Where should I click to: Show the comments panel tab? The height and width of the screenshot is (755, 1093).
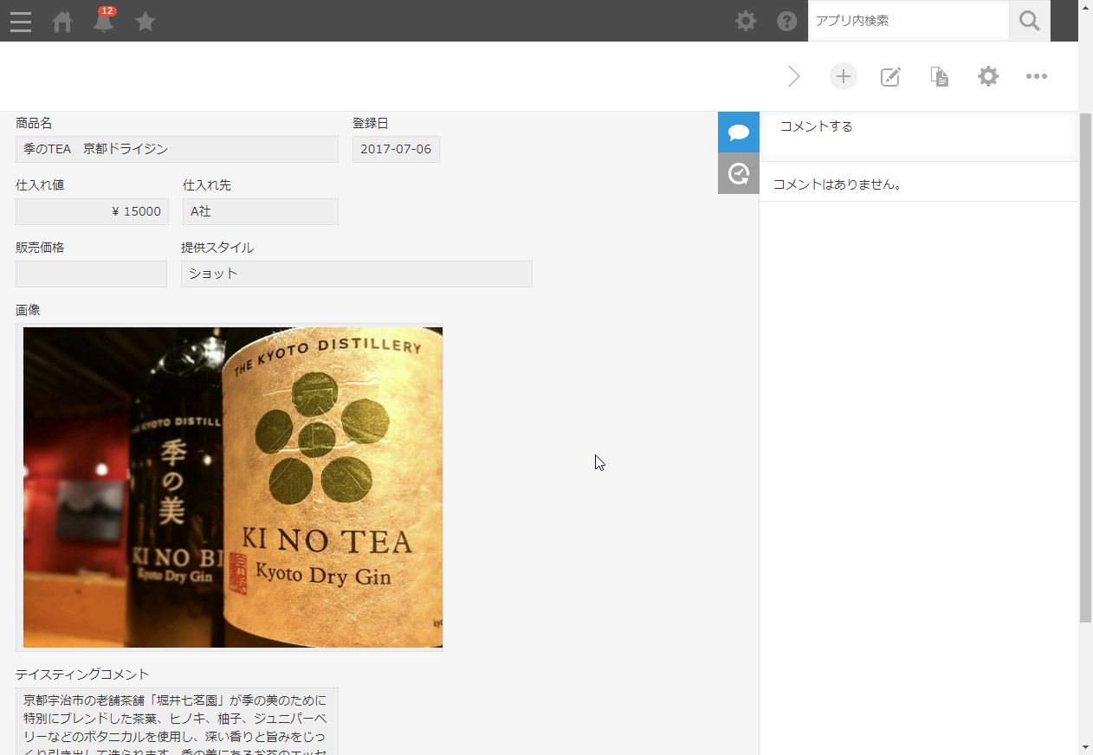coord(739,132)
